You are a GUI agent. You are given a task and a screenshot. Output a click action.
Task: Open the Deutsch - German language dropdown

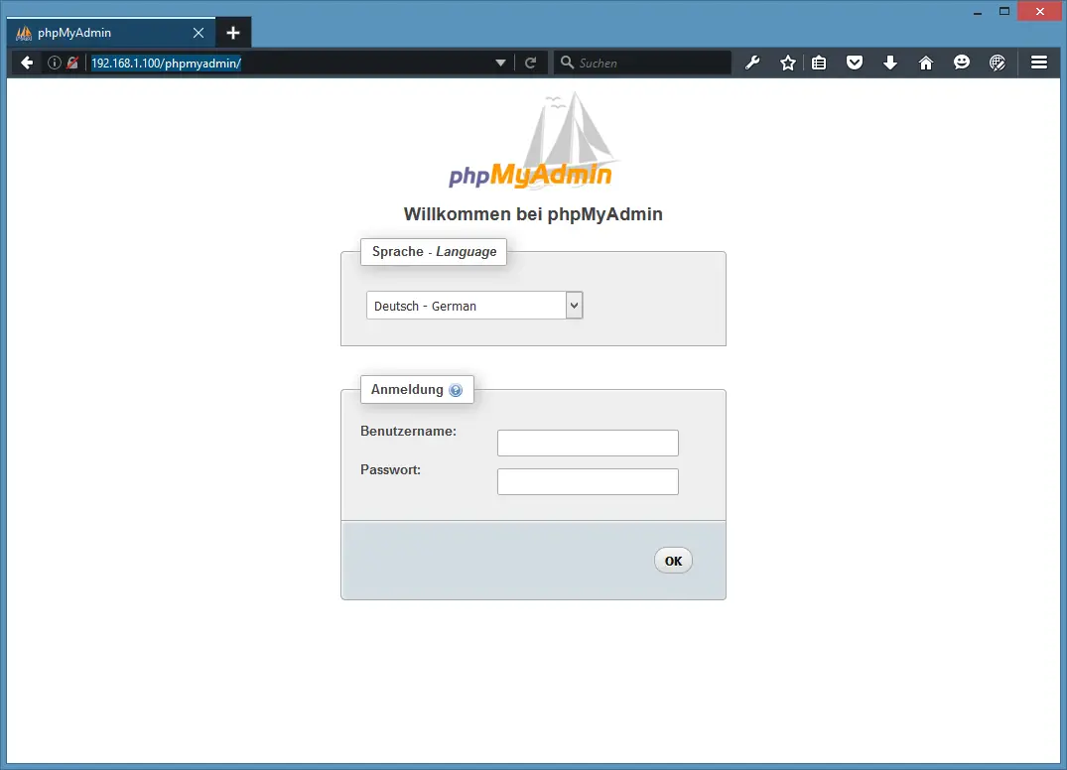474,306
